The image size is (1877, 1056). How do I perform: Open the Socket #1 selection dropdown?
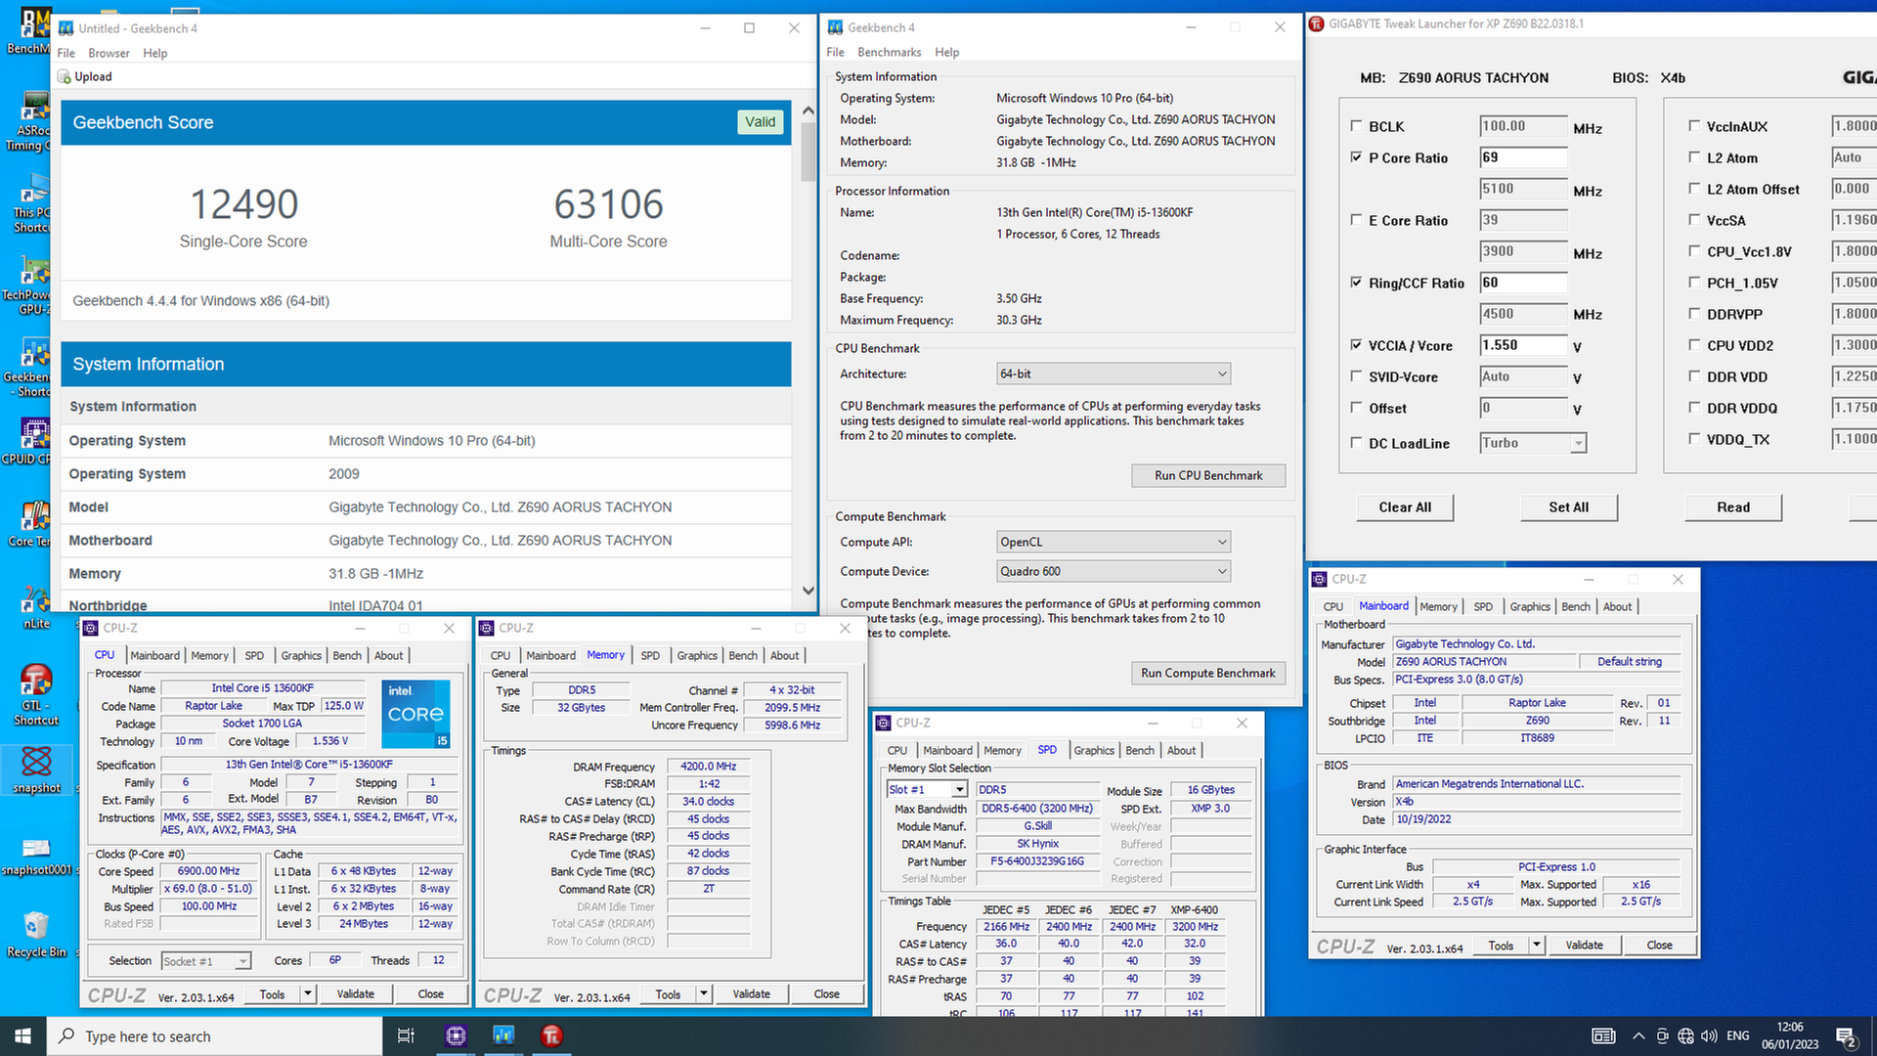click(205, 961)
